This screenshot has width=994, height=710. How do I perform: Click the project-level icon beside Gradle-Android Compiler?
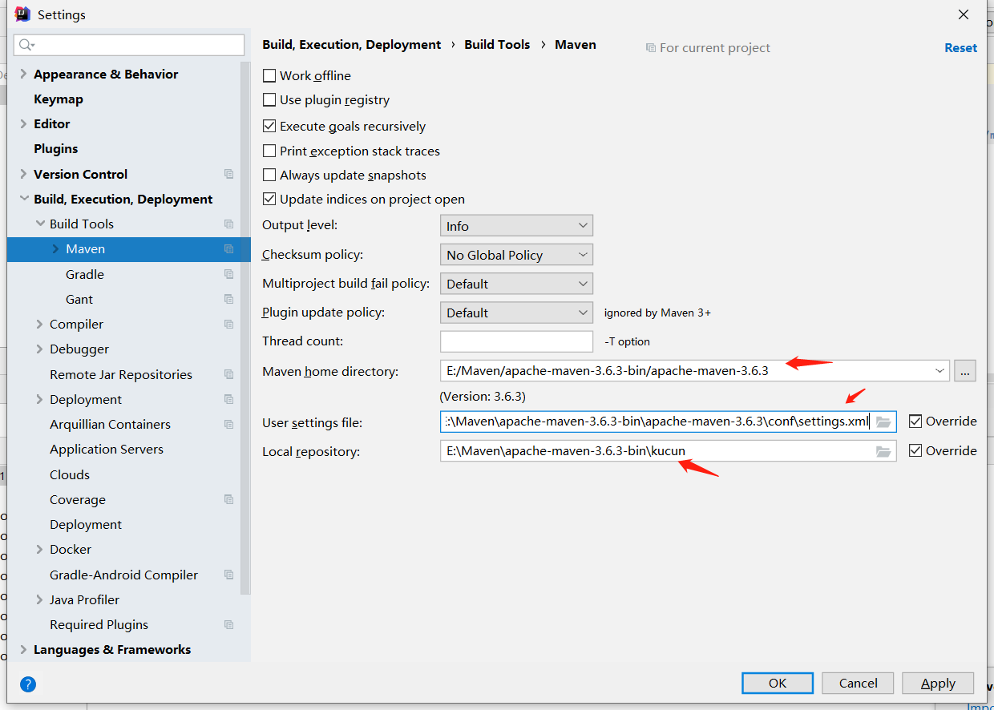click(x=229, y=575)
